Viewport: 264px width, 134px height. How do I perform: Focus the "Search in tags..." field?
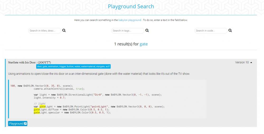point(128,31)
